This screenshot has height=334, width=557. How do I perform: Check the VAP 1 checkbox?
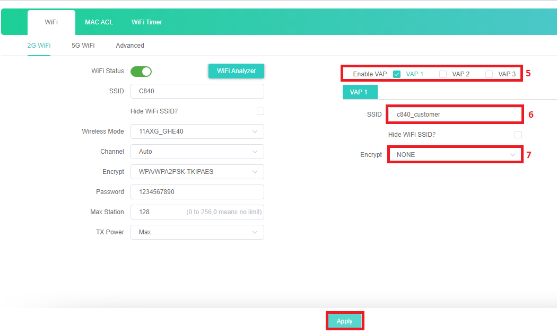click(397, 74)
